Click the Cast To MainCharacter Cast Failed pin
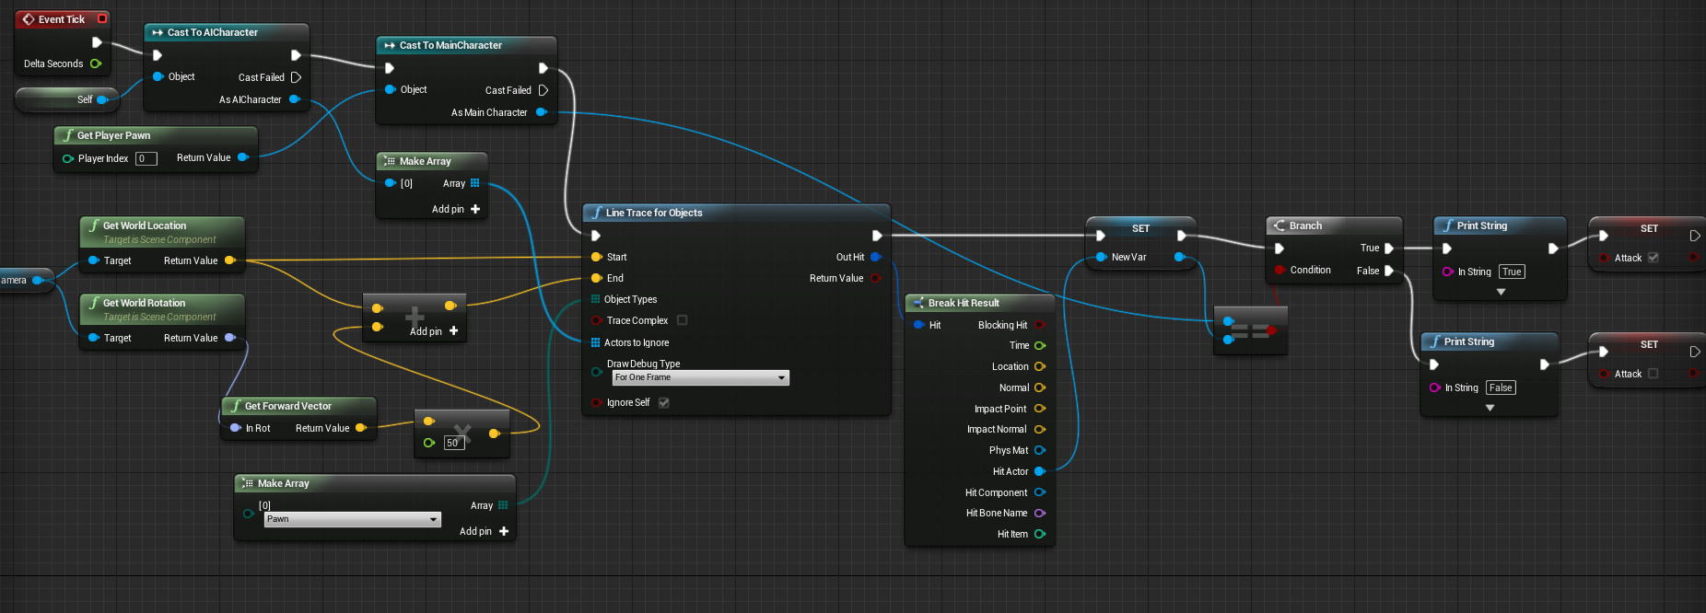1706x613 pixels. 543,90
